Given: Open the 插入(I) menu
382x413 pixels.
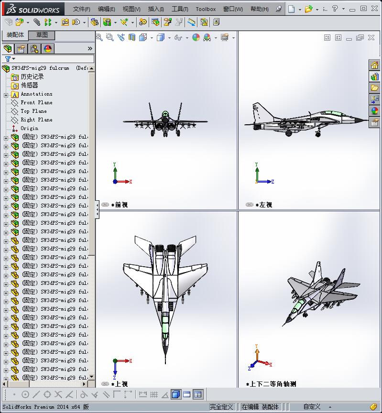Looking at the screenshot, I should [156, 9].
